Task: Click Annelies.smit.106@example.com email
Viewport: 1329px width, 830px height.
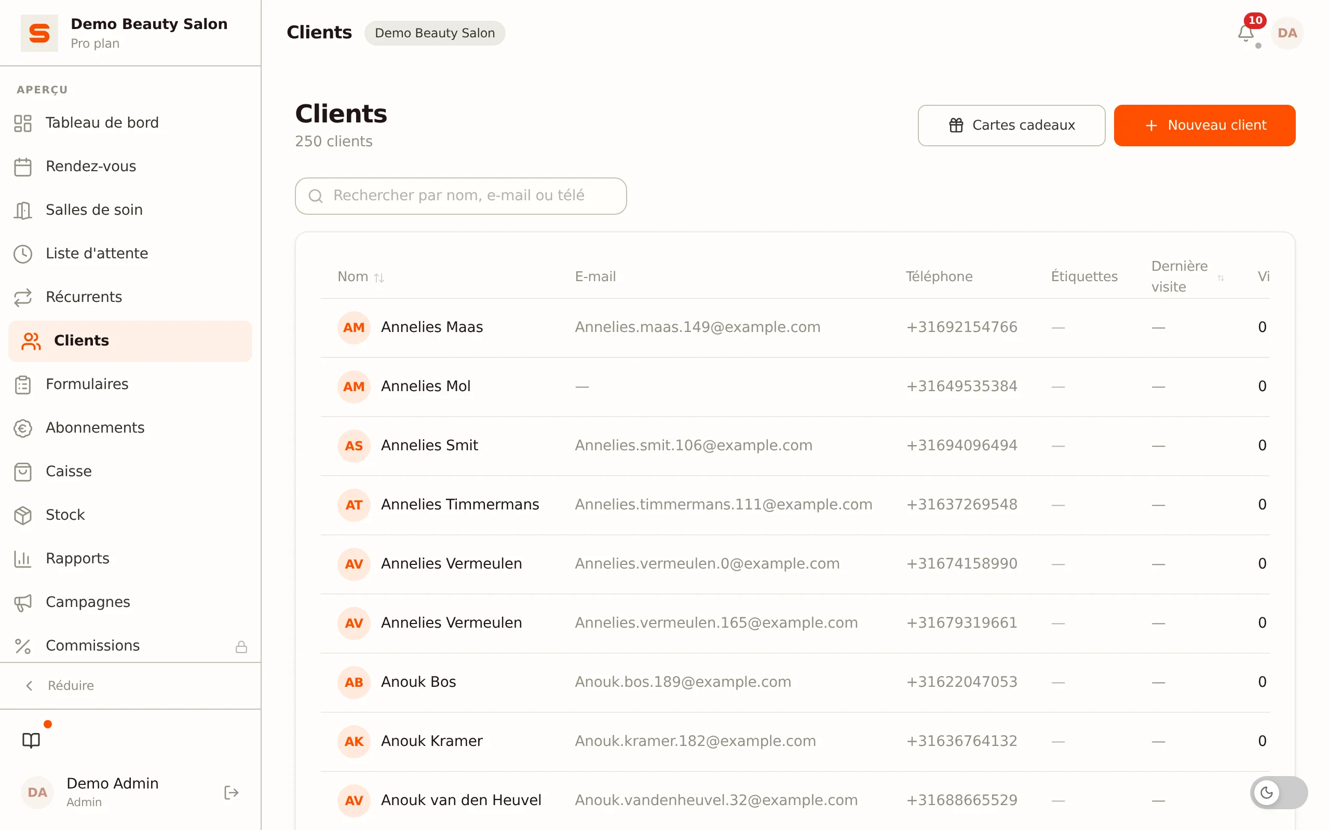Action: click(693, 445)
